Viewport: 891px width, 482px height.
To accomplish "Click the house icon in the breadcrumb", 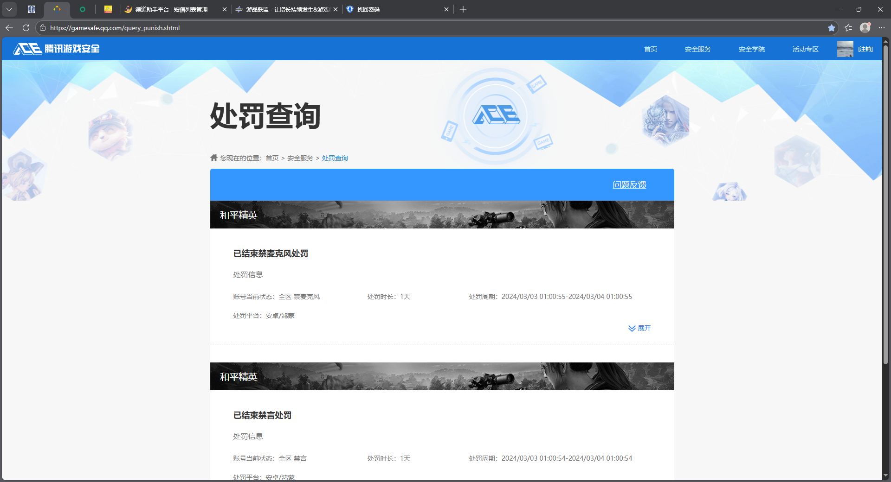I will coord(214,158).
